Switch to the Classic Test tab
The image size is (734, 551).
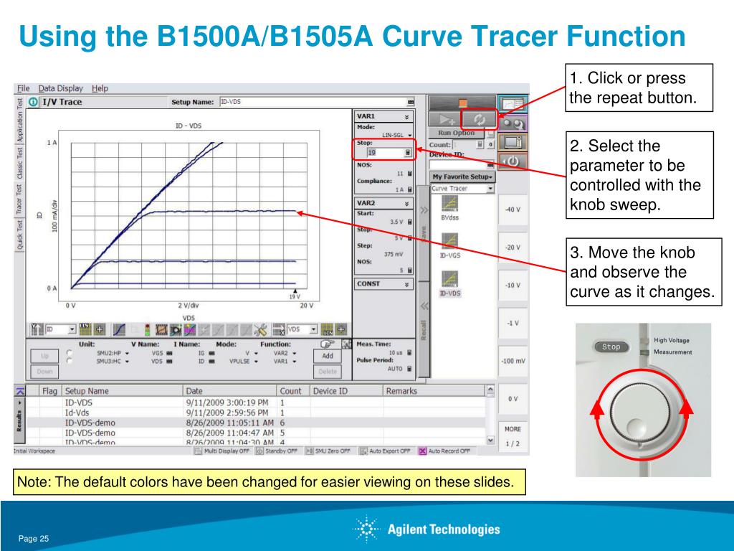point(19,163)
